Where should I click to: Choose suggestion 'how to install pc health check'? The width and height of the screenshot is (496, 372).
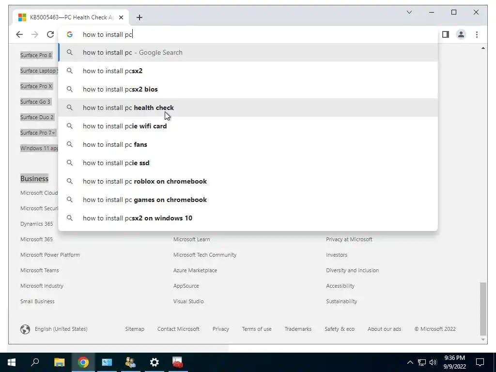[248, 108]
